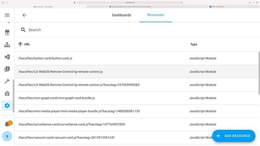Open the Visual Studio Code sidebar icon
Screen dimensions: 260x146
(x=7, y=57)
